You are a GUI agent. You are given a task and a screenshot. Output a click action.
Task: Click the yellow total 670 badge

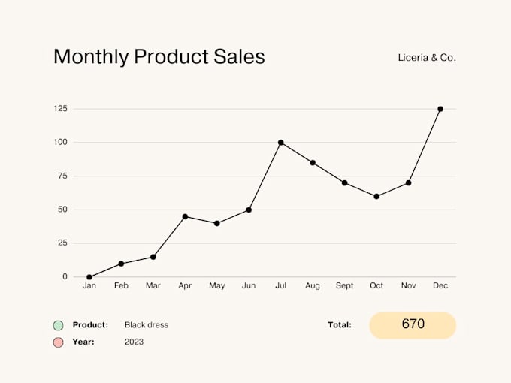pyautogui.click(x=413, y=325)
